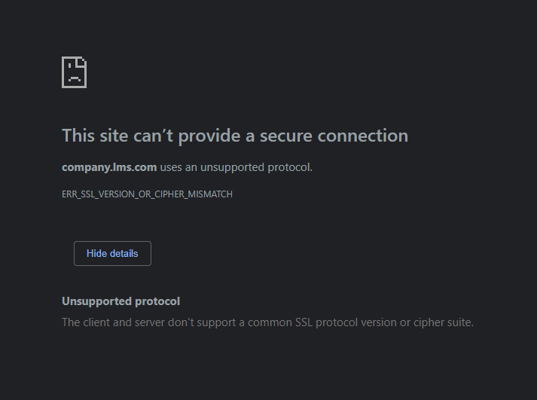The width and height of the screenshot is (537, 400).
Task: Click the word 'SSL' in details paragraph
Action: click(304, 322)
